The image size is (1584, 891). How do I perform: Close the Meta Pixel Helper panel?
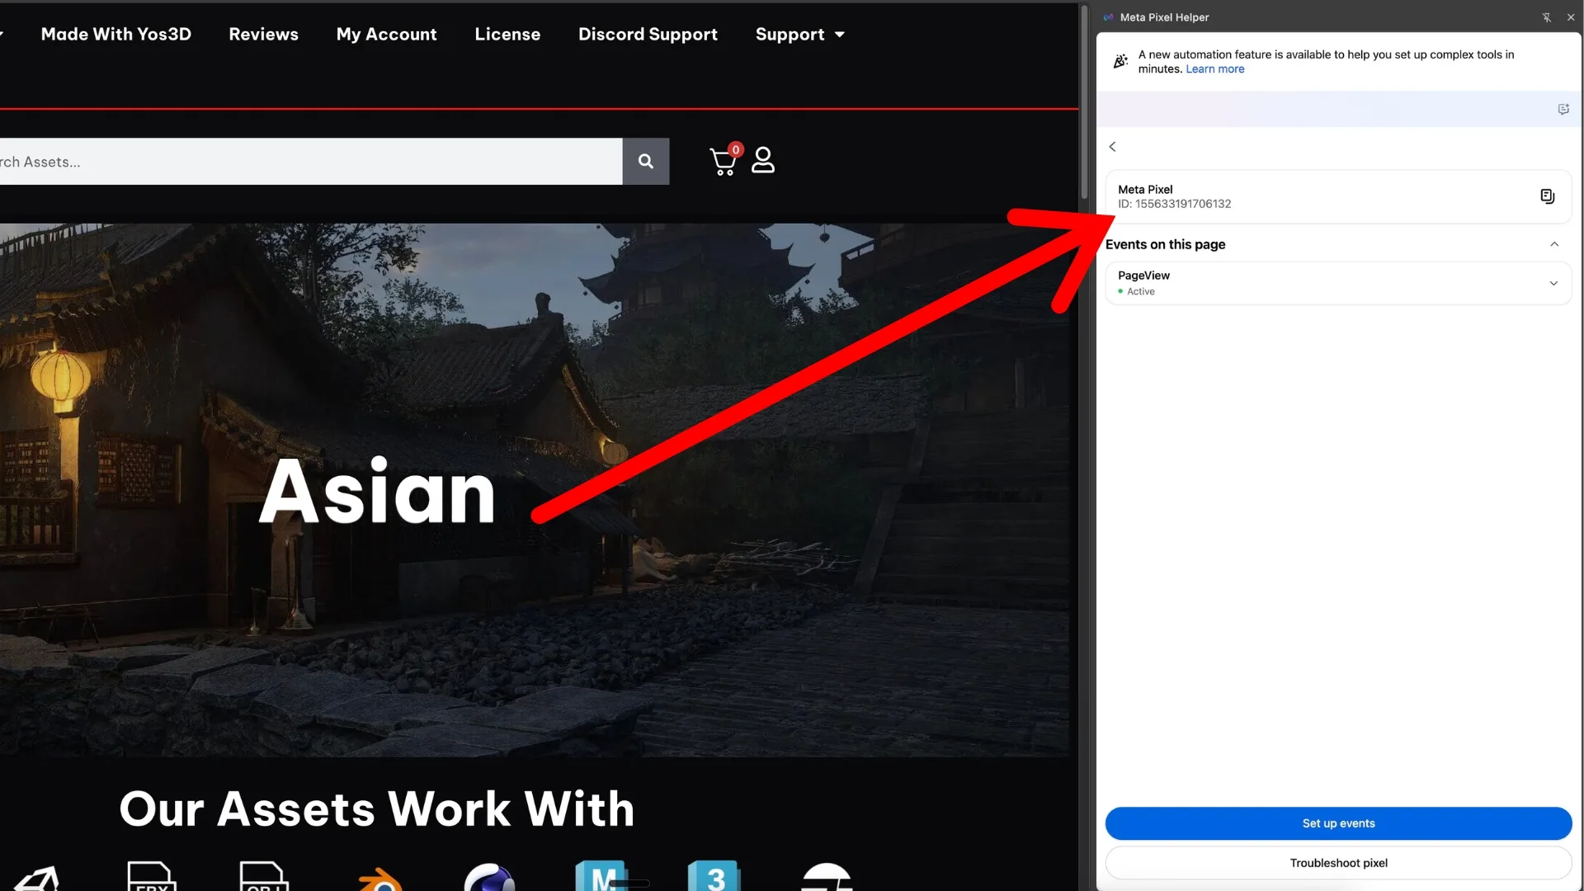pyautogui.click(x=1571, y=17)
